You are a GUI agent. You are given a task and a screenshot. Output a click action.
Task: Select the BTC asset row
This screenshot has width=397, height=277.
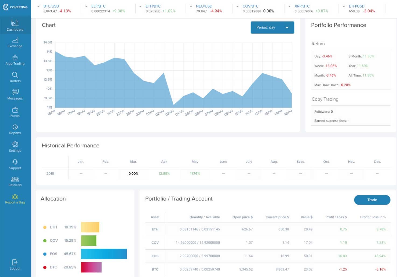pyautogui.click(x=268, y=269)
